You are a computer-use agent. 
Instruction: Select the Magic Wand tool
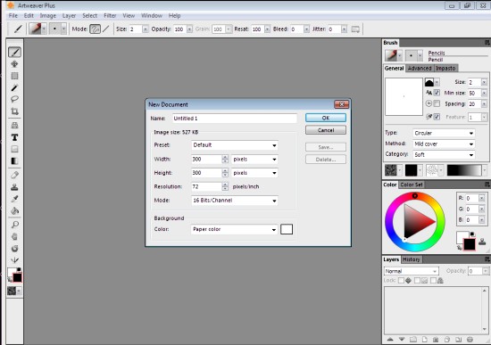pos(14,87)
